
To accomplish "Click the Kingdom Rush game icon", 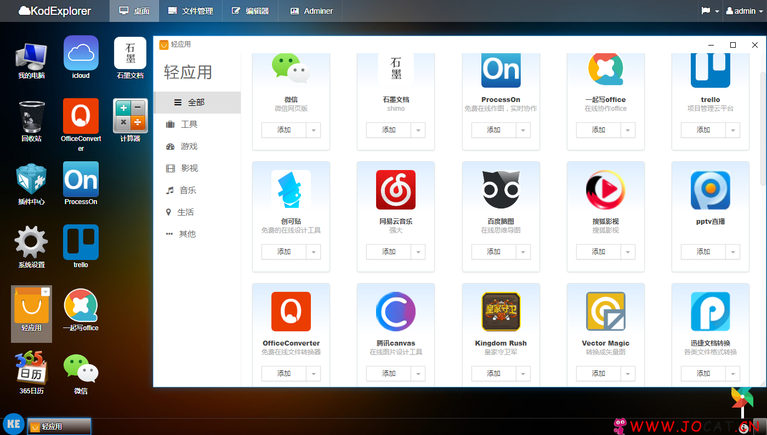I will point(501,312).
